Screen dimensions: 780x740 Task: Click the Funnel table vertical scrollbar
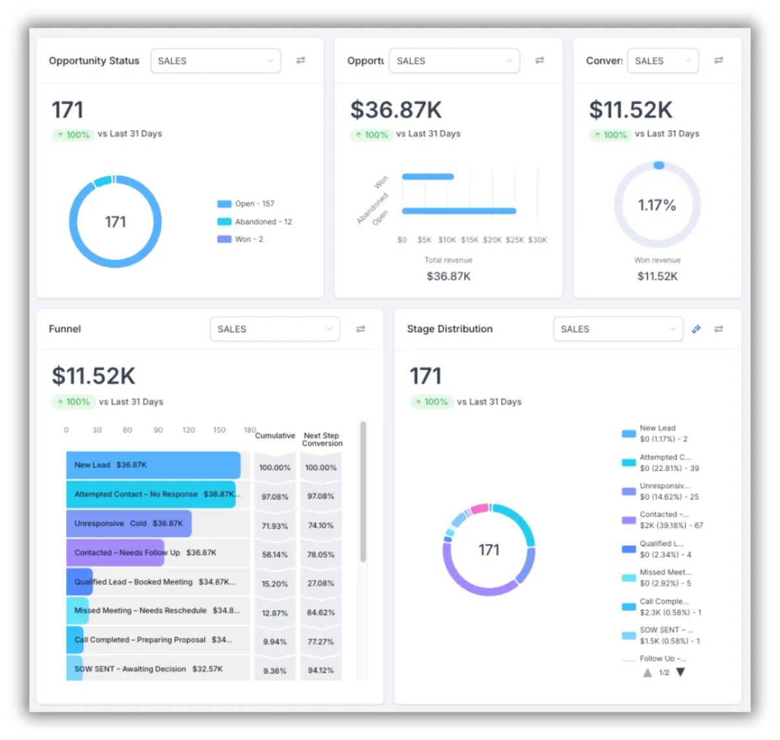pos(363,492)
